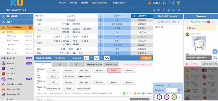218x101 pixels.
Task: Select Hà Nội lottery
Action: tap(17, 32)
